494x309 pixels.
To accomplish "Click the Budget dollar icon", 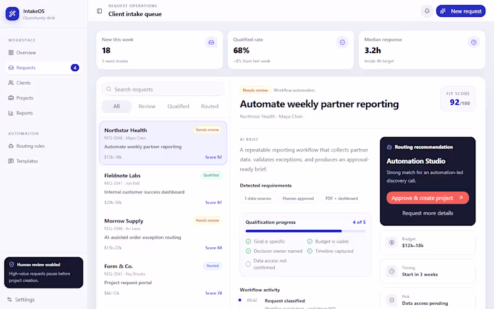I will 391,242.
